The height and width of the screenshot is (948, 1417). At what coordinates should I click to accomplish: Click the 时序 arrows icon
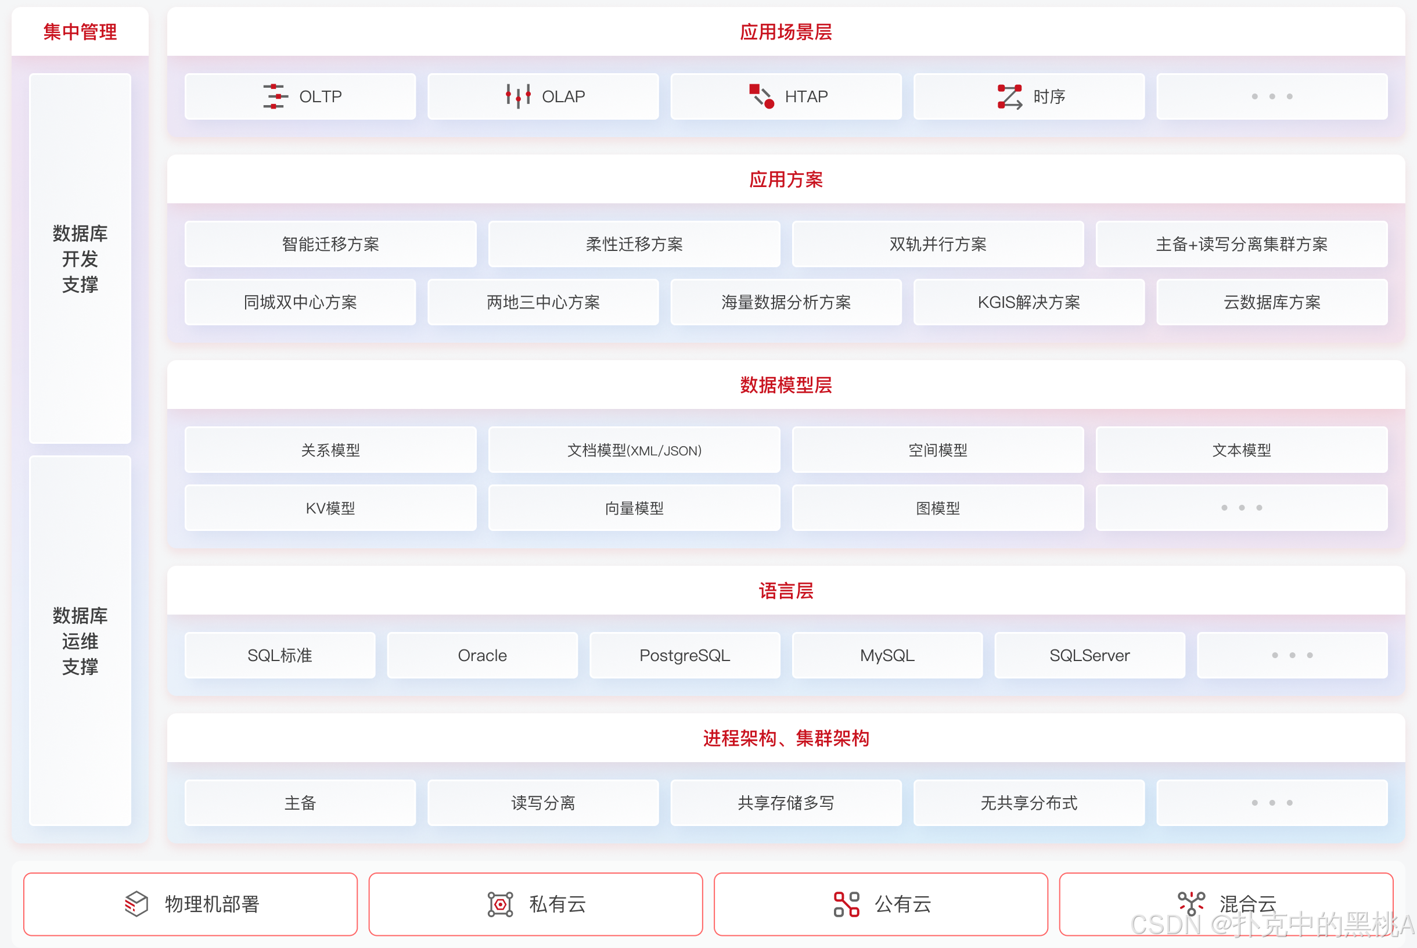point(1009,97)
